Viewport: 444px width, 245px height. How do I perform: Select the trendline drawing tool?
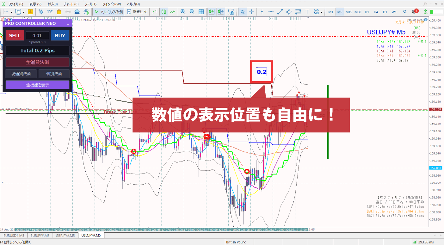[x=280, y=12]
